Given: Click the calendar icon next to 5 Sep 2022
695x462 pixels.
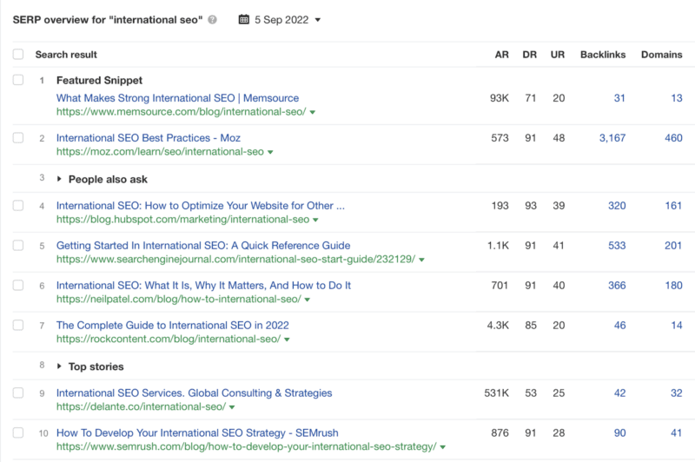Looking at the screenshot, I should click(244, 19).
